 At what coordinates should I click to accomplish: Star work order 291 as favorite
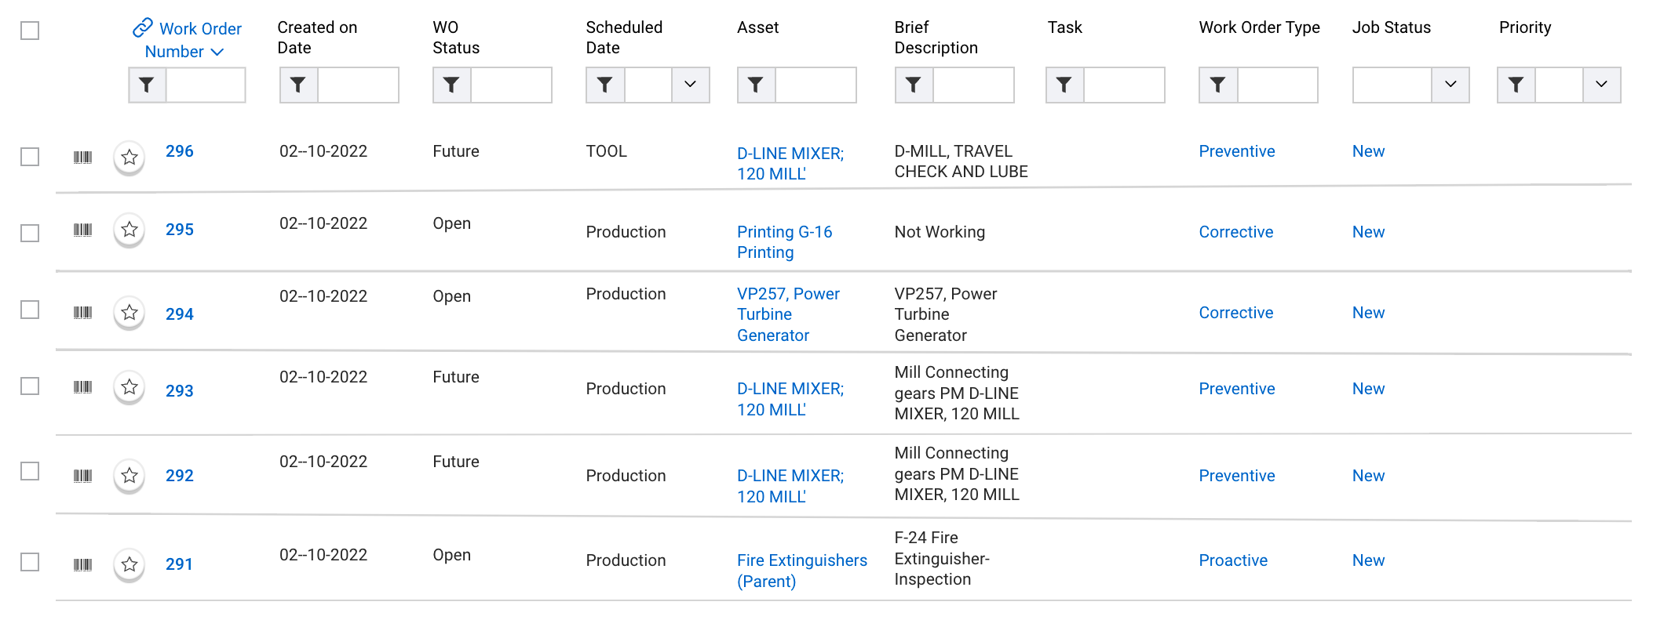tap(129, 564)
